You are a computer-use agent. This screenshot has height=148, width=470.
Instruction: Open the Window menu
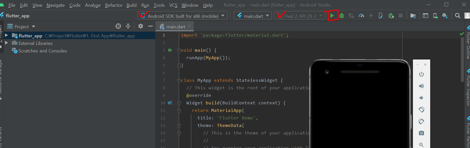[190, 5]
